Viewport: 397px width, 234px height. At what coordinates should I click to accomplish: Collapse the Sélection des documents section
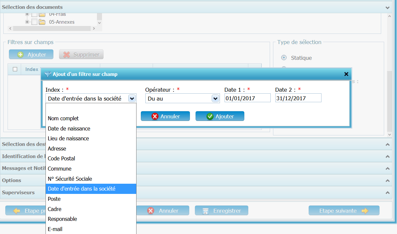(x=387, y=7)
